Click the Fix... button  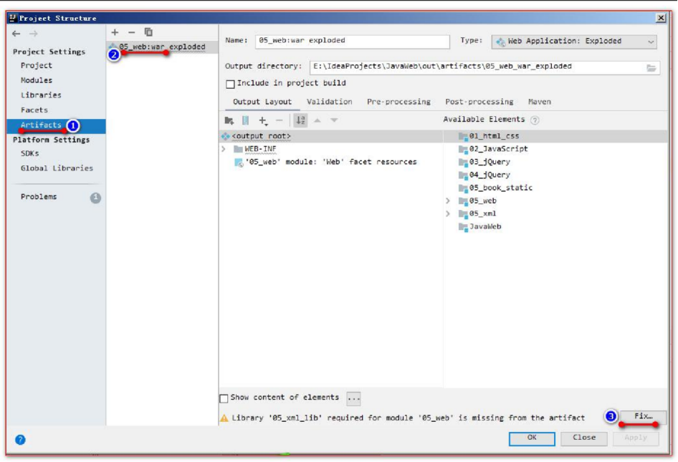pos(643,416)
